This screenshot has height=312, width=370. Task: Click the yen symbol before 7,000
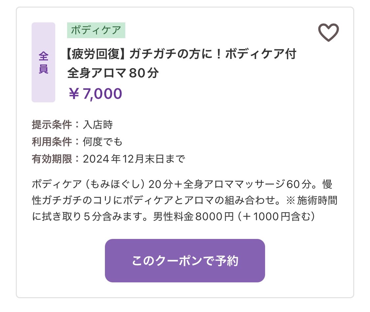click(74, 94)
